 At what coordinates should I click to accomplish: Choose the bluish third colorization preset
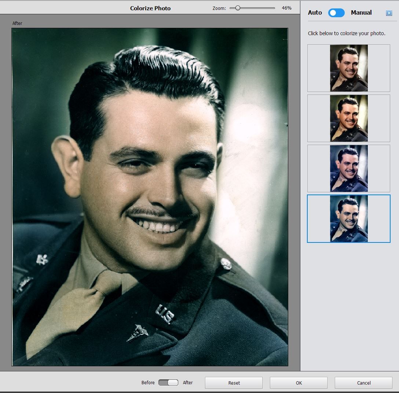[x=348, y=168]
